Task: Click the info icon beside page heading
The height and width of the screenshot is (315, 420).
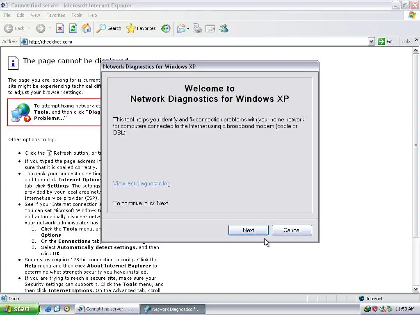Action: coord(13,63)
